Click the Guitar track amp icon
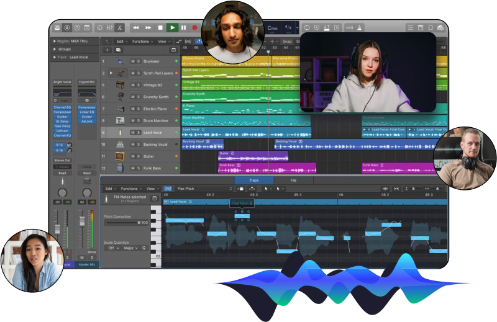 pos(119,156)
